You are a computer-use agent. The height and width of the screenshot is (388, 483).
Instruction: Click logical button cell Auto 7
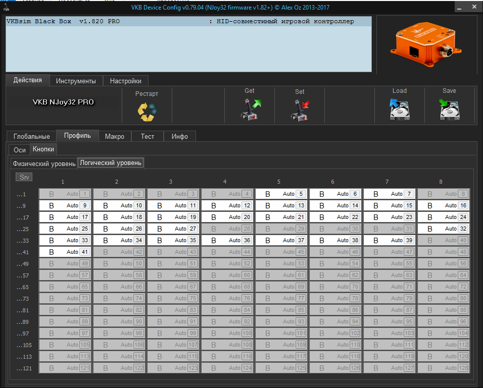click(x=390, y=194)
